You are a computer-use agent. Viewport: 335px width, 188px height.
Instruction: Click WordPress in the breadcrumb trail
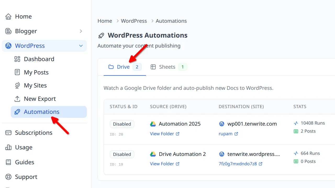(x=134, y=21)
